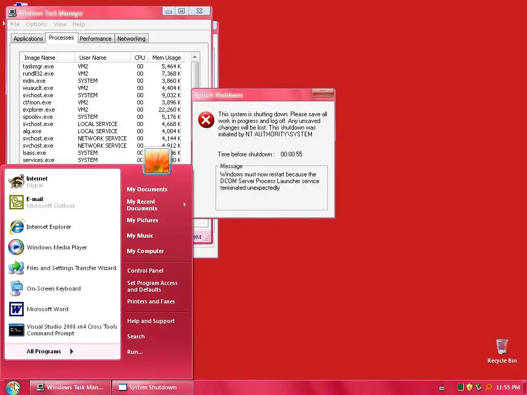Click the Start orb button
This screenshot has height=395, width=527.
click(x=13, y=387)
